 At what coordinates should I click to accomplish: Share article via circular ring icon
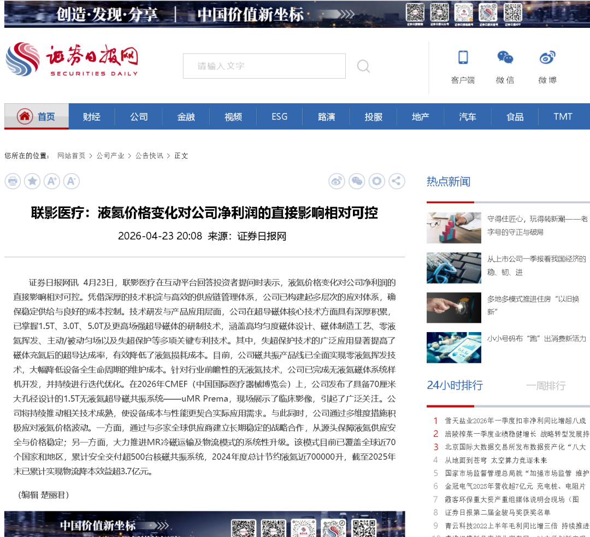(x=376, y=181)
